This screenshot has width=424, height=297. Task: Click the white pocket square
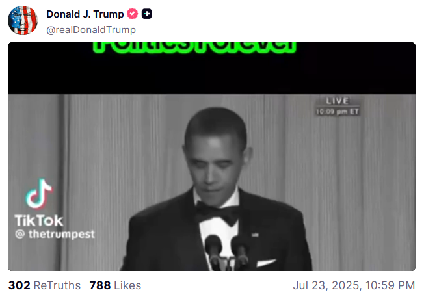(266, 262)
